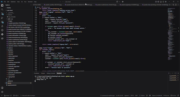Click the master branch in status bar
Screen dimensions: 180x97
[x=7, y=95]
